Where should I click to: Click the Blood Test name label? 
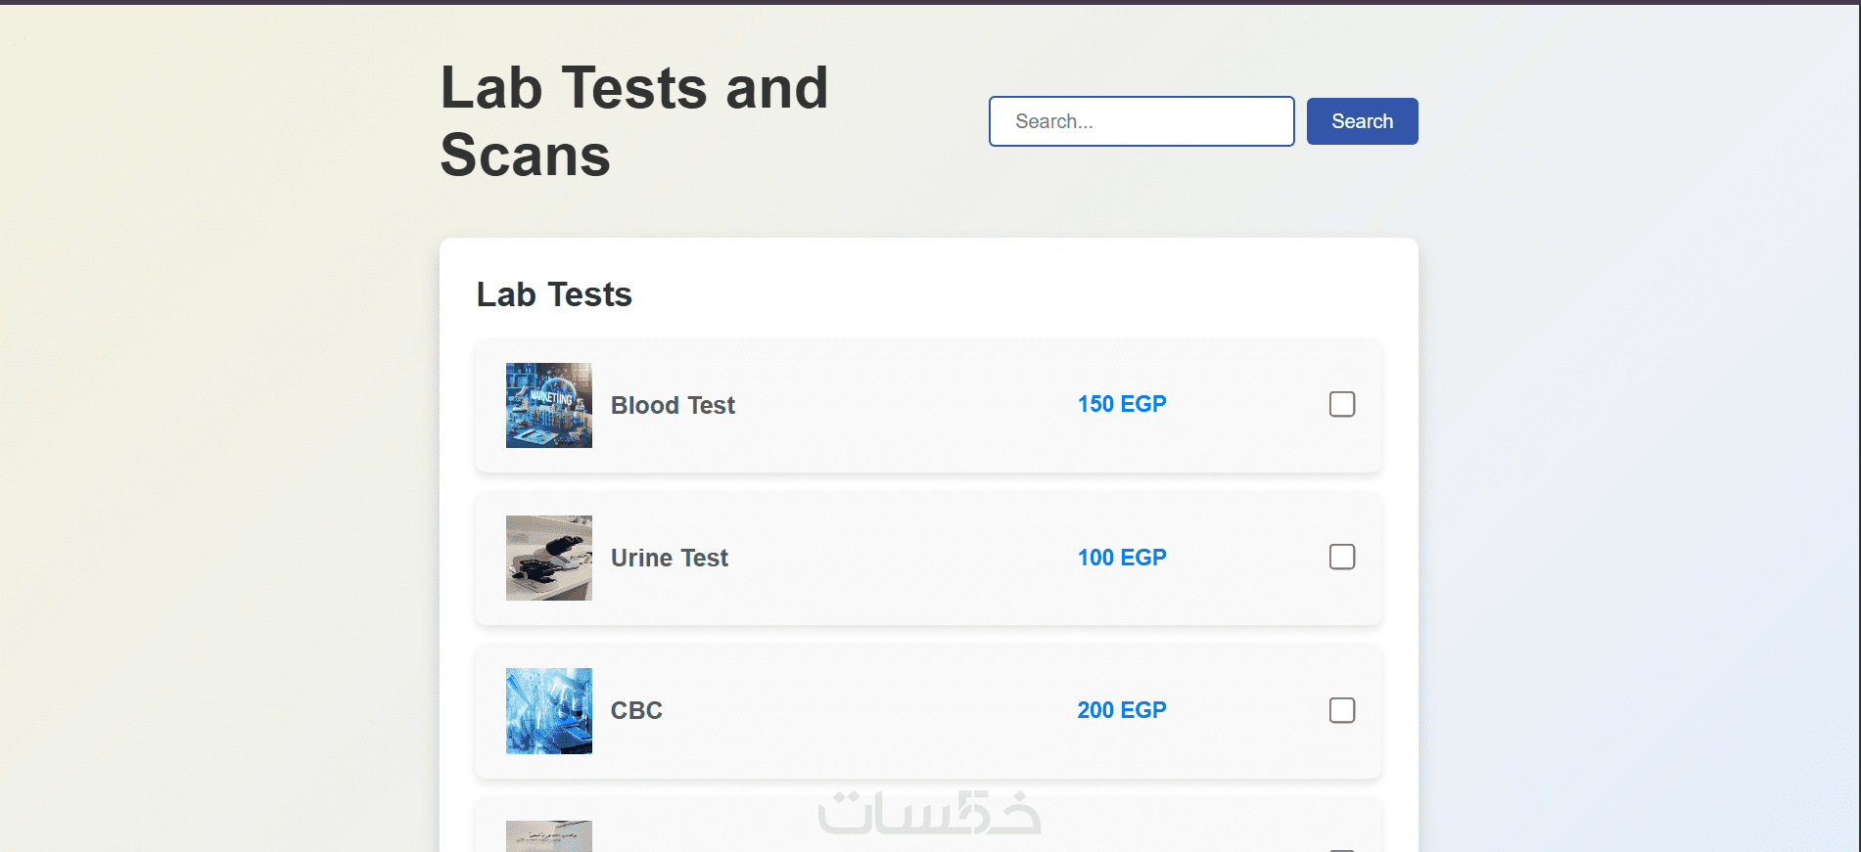point(673,405)
